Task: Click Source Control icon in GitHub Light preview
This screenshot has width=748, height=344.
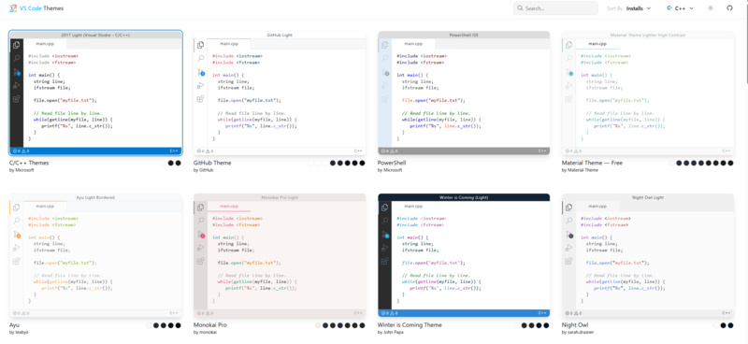Action: [x=201, y=72]
